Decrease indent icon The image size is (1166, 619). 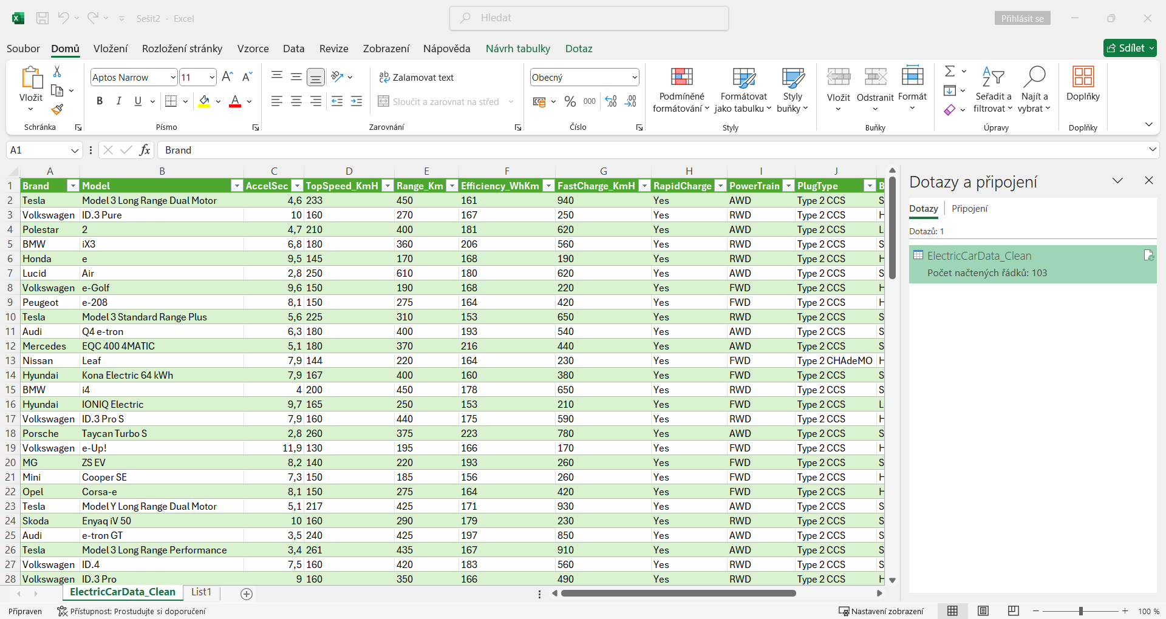point(338,101)
